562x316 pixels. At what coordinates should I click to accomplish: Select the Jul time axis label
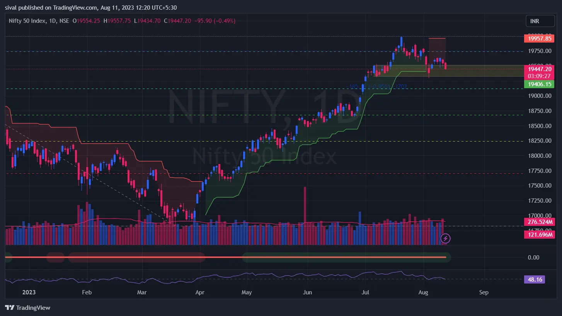point(366,292)
